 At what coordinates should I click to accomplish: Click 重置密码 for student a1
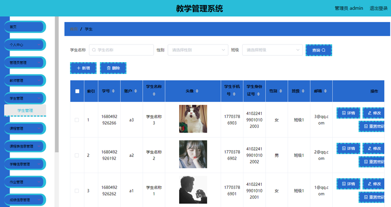[372, 197]
